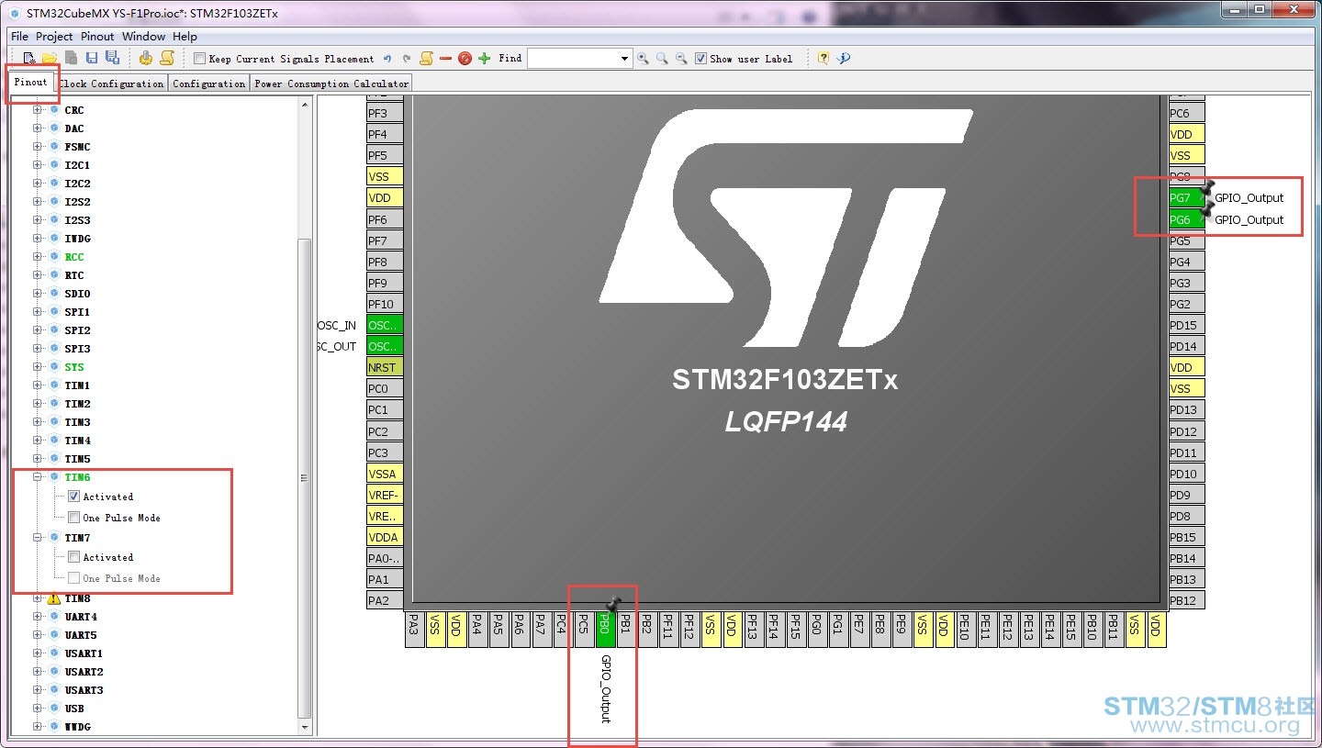Click the green PG6 pin
Image resolution: width=1322 pixels, height=748 pixels.
pos(1186,220)
